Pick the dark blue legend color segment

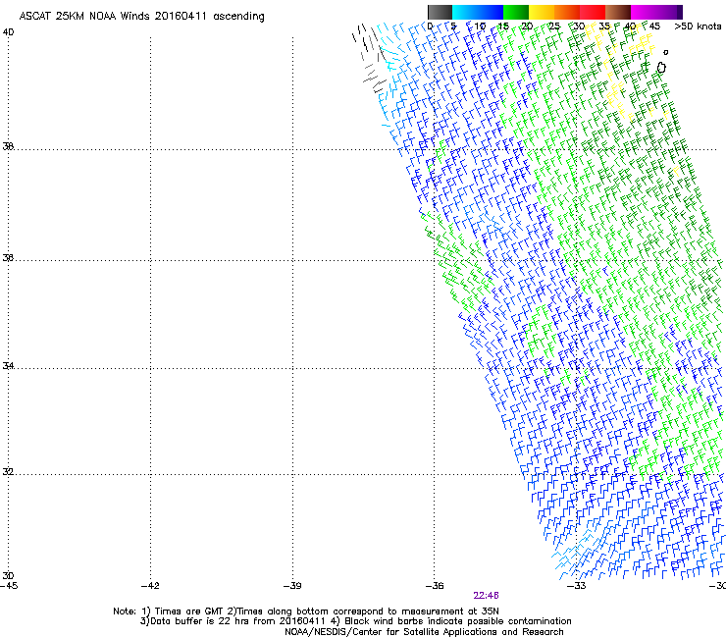(x=491, y=12)
